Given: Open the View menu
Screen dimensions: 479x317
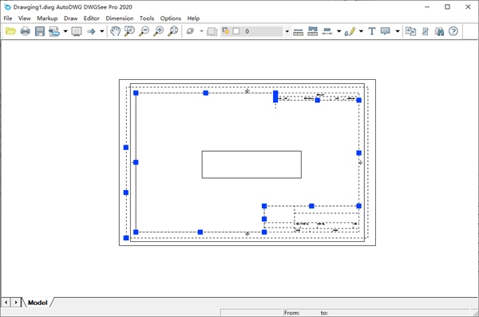Looking at the screenshot, I should (25, 18).
